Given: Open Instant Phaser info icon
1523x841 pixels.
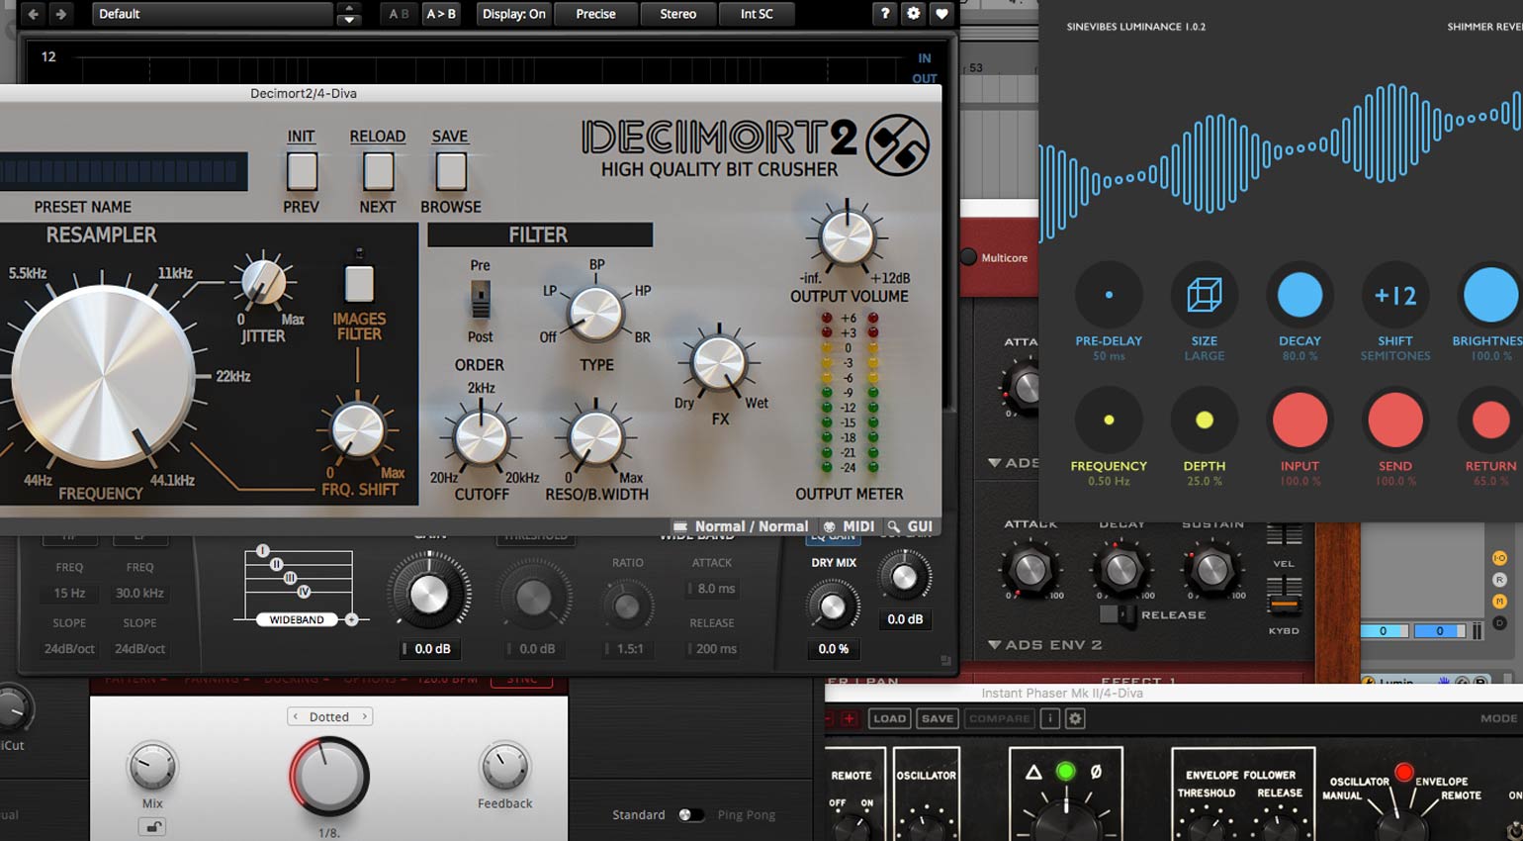Looking at the screenshot, I should (x=1049, y=718).
